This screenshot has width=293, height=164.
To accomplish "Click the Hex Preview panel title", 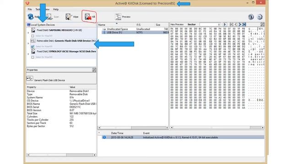I will click(177, 24).
